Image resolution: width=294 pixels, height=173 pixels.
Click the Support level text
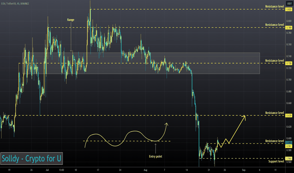[x=276, y=161]
